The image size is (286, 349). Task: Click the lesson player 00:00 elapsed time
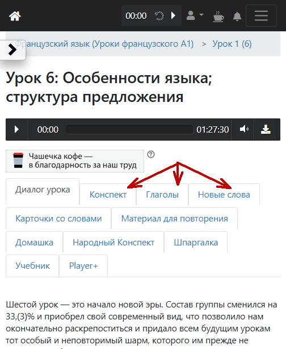coord(48,130)
